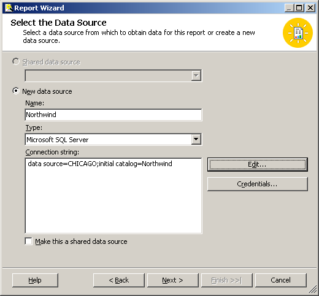Image resolution: width=319 pixels, height=296 pixels.
Task: Open the Edit connection string dialog
Action: click(x=258, y=164)
